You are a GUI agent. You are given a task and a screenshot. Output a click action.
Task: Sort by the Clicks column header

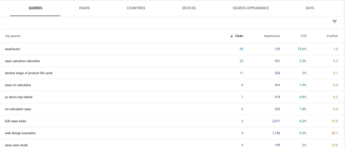click(x=237, y=36)
